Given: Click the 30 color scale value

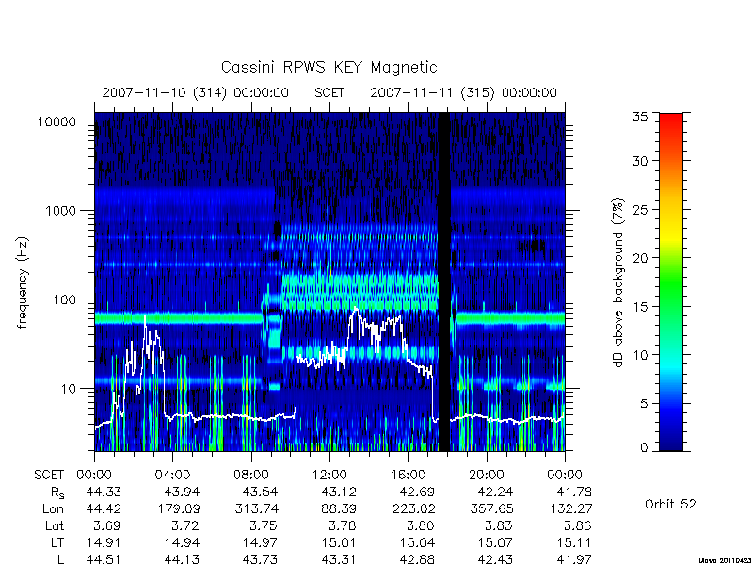Looking at the screenshot, I should click(x=641, y=161).
